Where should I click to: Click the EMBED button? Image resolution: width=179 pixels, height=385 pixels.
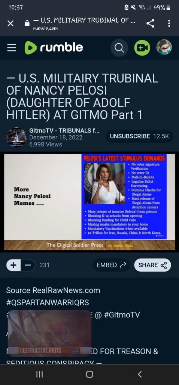(112, 265)
